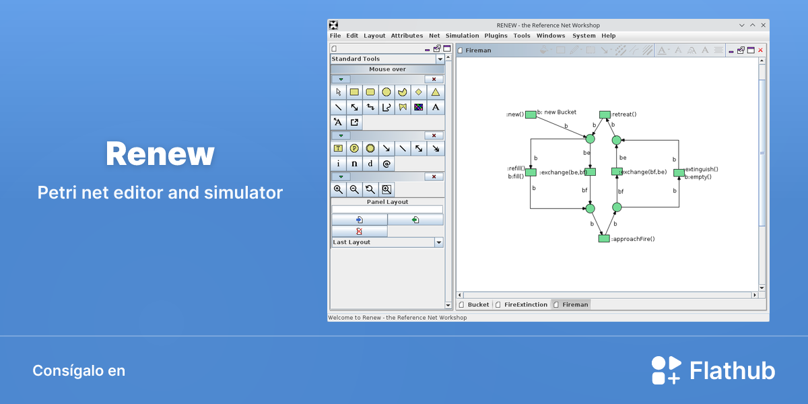Click the vertical scrollbar of Fireman canvas
808x404 pixels.
pyautogui.click(x=762, y=175)
